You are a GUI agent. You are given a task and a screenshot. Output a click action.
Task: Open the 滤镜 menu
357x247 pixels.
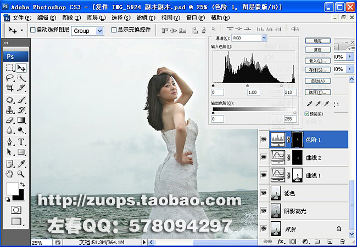pos(146,18)
